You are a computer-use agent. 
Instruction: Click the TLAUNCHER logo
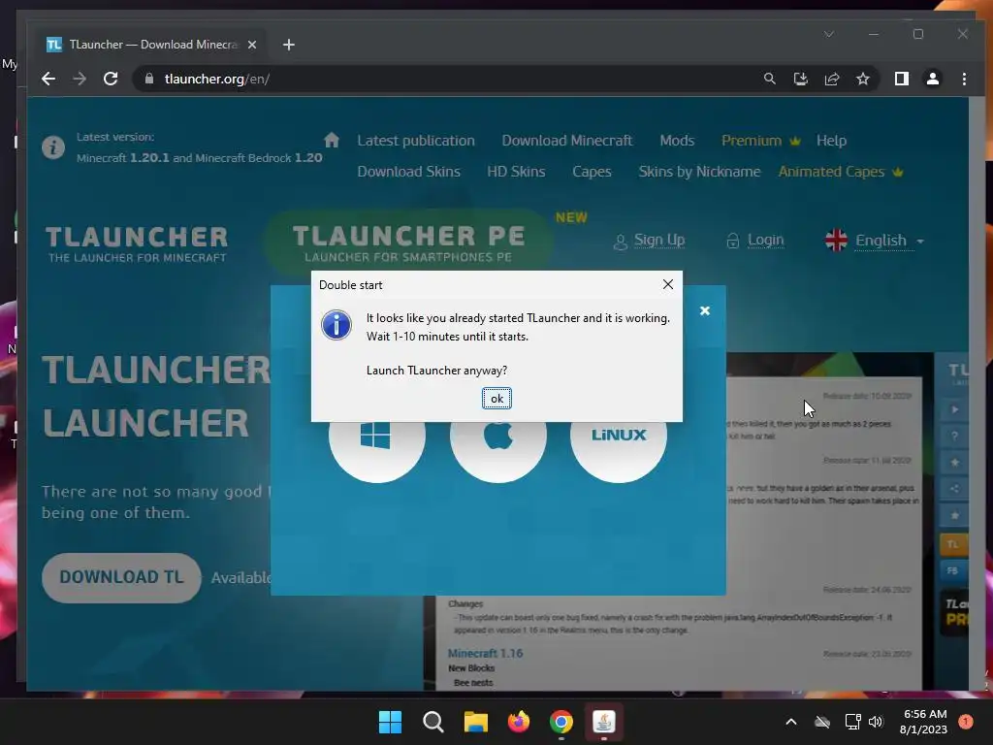(x=137, y=243)
